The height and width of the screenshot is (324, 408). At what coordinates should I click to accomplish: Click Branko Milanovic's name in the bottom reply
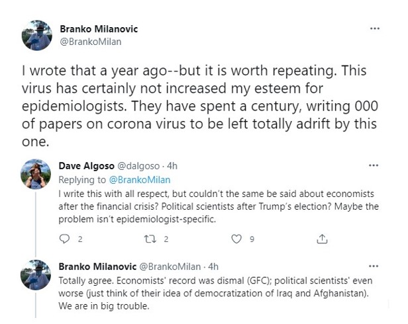[97, 266]
